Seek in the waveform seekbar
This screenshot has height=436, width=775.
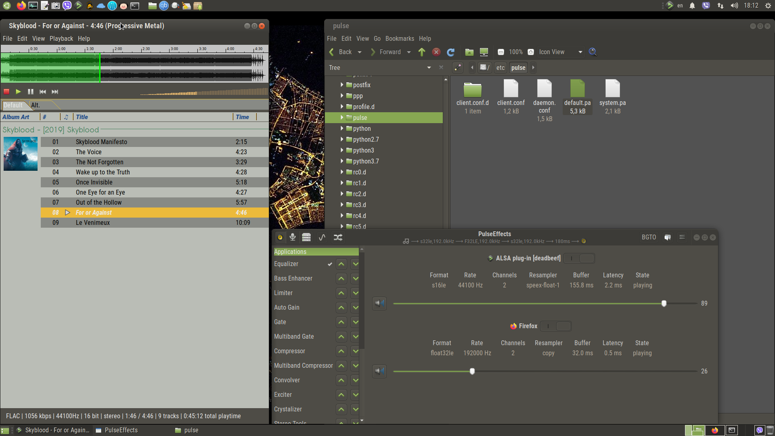[x=134, y=68]
